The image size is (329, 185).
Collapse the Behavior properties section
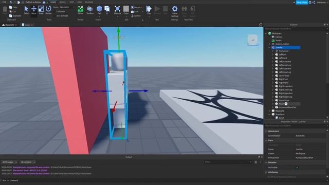[x=266, y=162]
